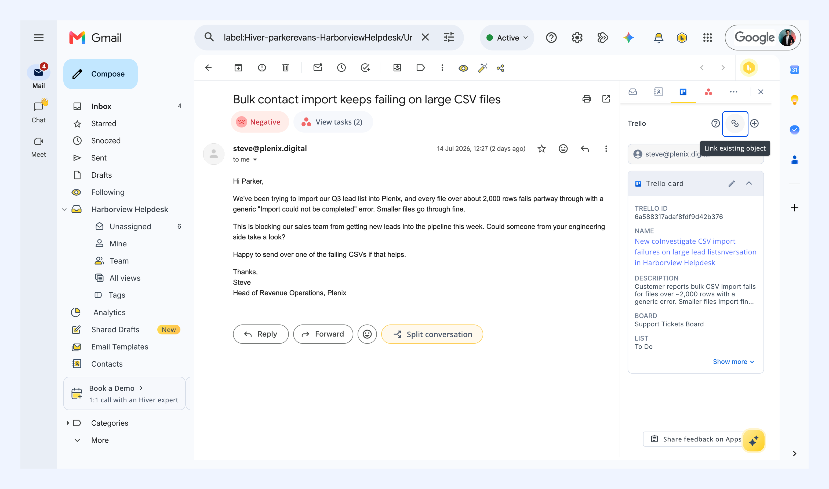Edit the Trello card with the pencil icon
Viewport: 829px width, 489px height.
[x=732, y=184]
